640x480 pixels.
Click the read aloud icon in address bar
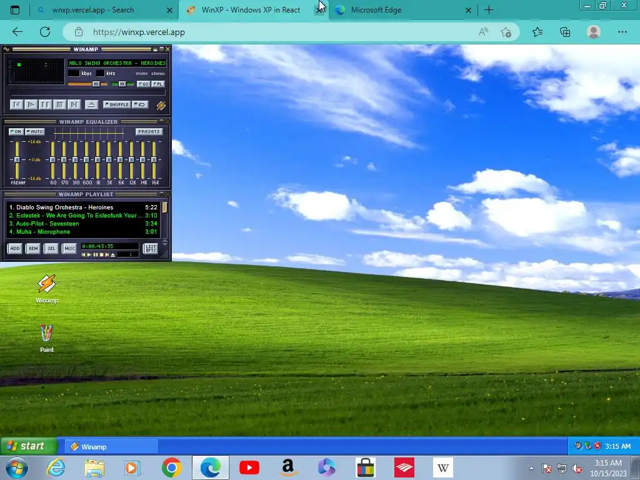483,32
